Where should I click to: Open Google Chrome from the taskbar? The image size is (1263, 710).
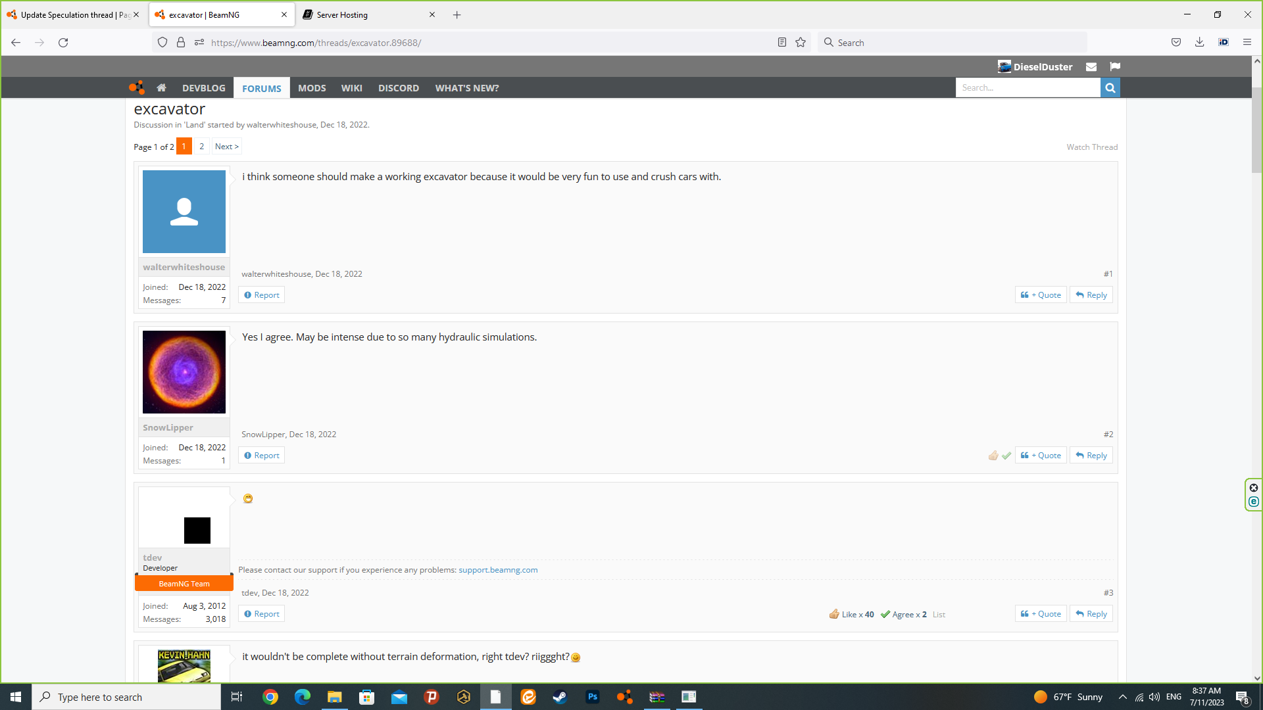(270, 697)
